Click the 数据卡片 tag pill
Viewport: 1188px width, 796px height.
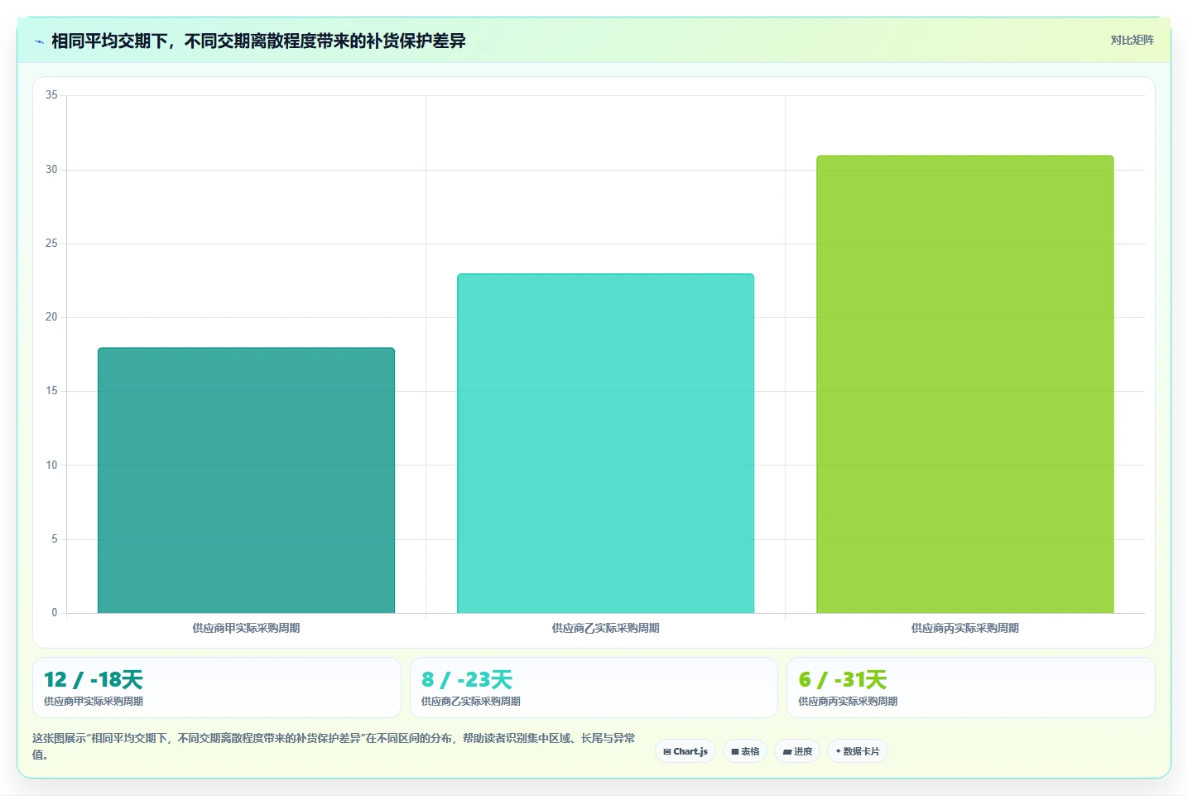(x=858, y=751)
